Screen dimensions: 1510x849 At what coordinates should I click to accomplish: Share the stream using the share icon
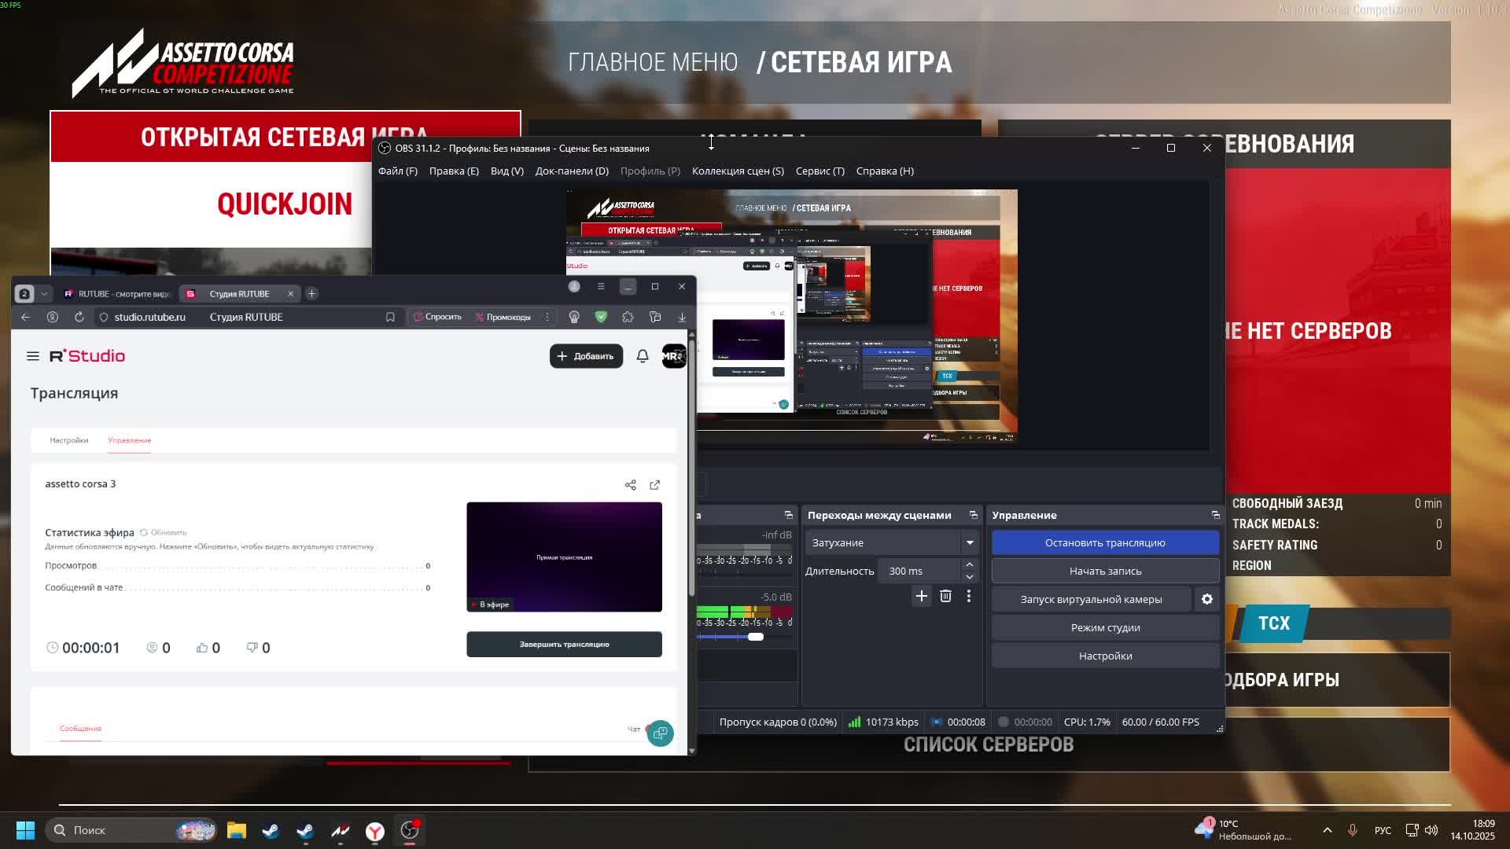tap(631, 485)
